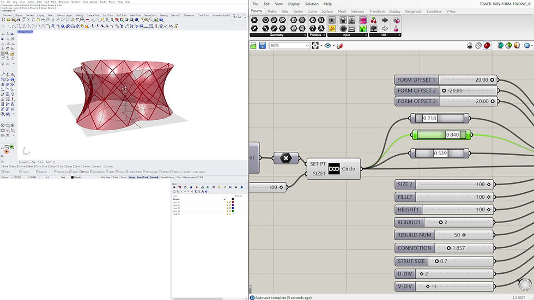Screen dimensions: 534x300
Task: Toggle Grid Snap in Rhino status bar
Action: [106, 177]
